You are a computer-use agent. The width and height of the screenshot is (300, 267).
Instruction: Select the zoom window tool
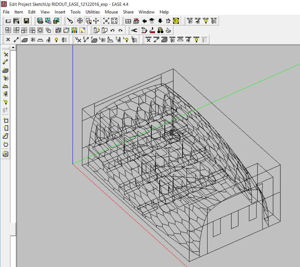click(x=88, y=21)
